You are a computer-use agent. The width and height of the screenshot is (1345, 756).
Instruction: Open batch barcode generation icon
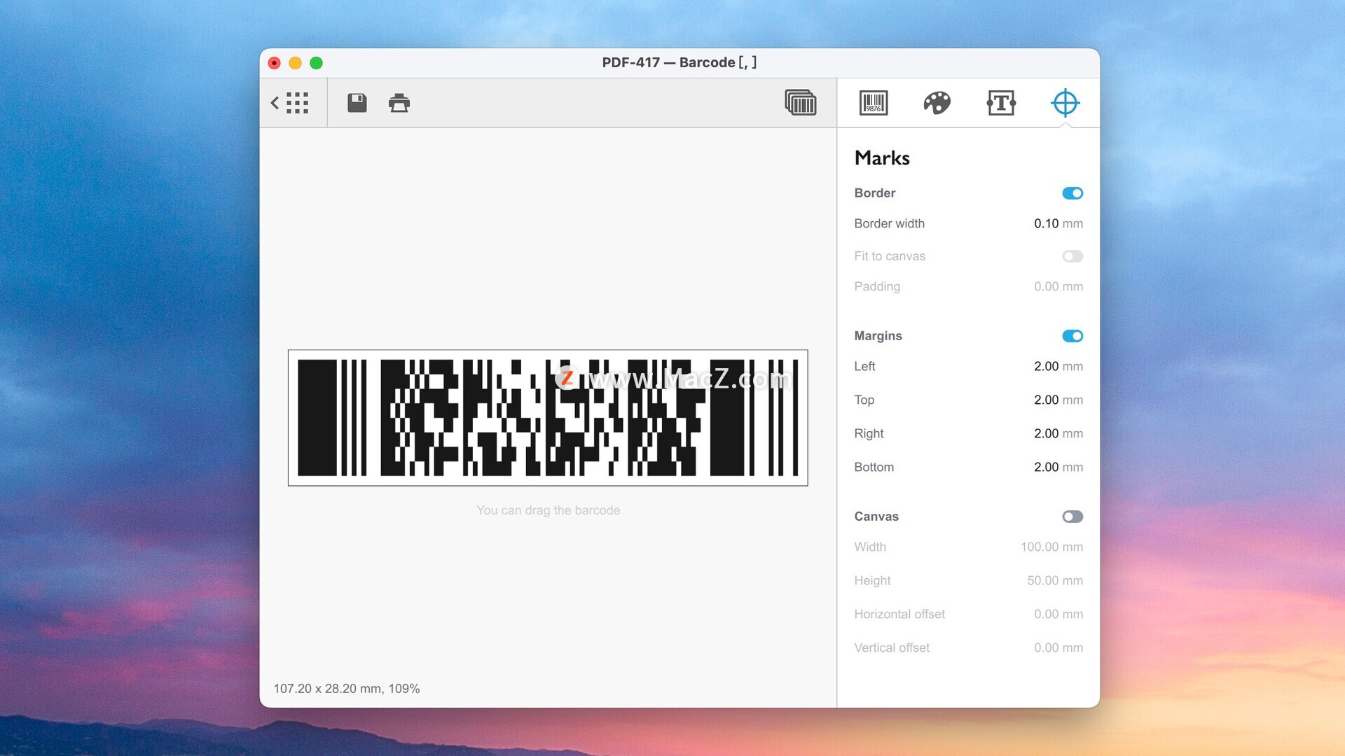pos(801,102)
